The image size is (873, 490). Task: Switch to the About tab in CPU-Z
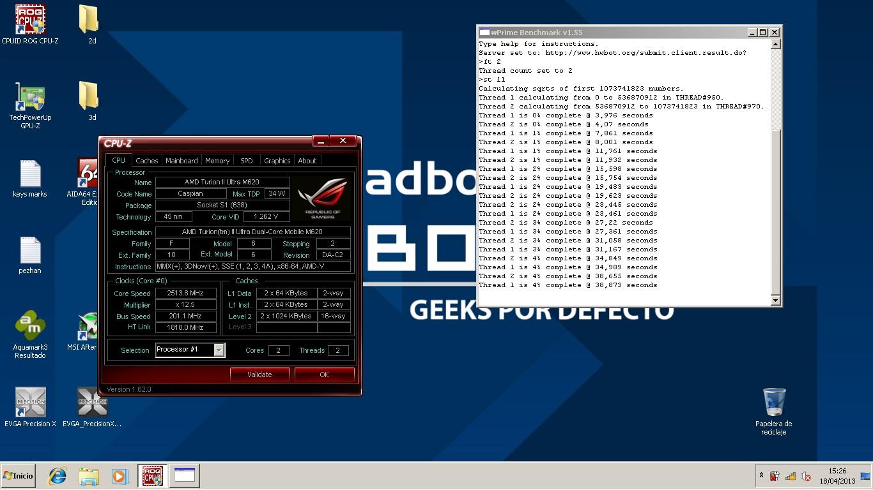pos(307,161)
